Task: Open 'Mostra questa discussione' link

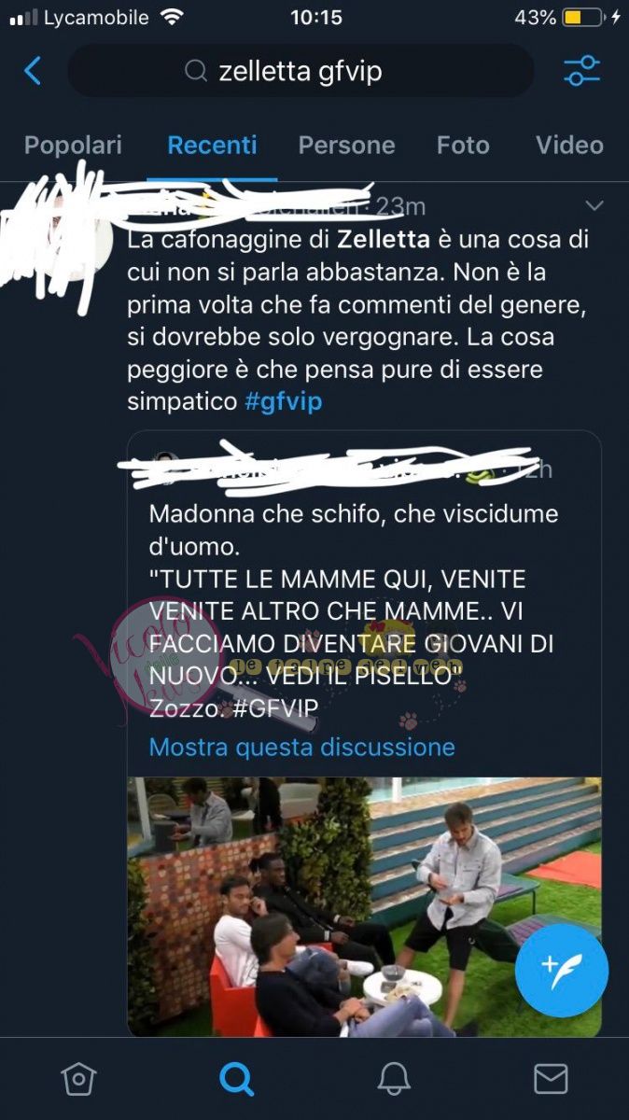Action: (x=302, y=747)
